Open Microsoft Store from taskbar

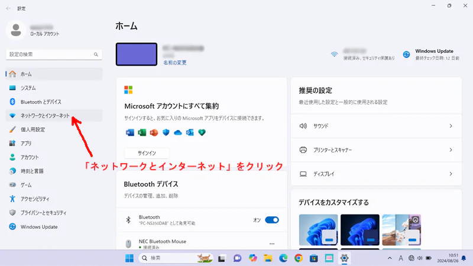(314, 258)
